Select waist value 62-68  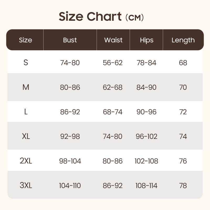click(x=113, y=87)
